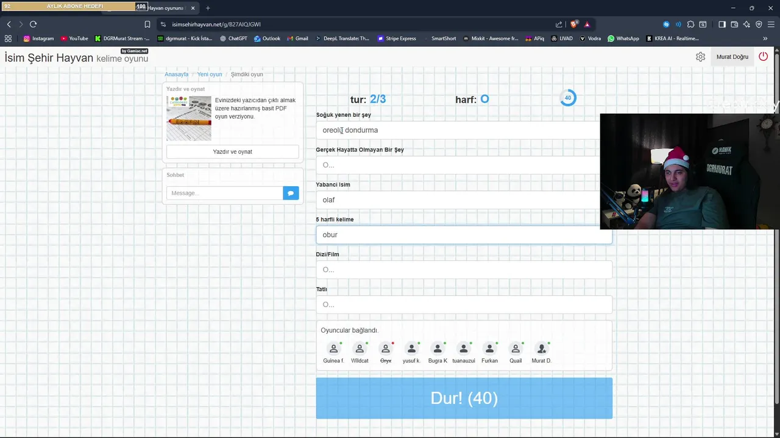Click Furkan player avatar
This screenshot has height=438, width=780.
(x=489, y=349)
